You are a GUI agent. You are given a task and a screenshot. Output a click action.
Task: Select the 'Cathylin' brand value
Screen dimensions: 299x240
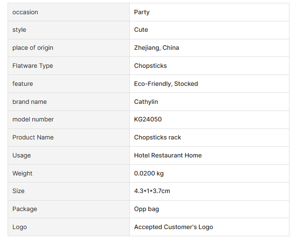pos(146,102)
